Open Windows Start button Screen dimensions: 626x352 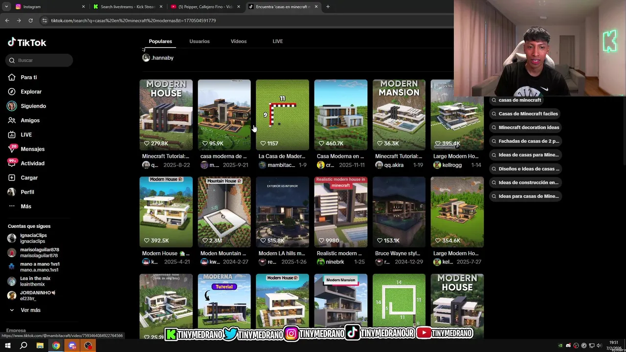tap(7, 346)
